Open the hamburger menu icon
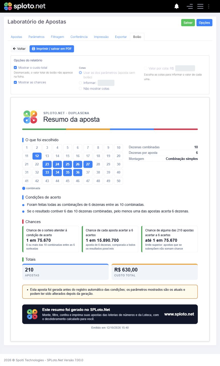The height and width of the screenshot is (366, 220). click(x=200, y=6)
